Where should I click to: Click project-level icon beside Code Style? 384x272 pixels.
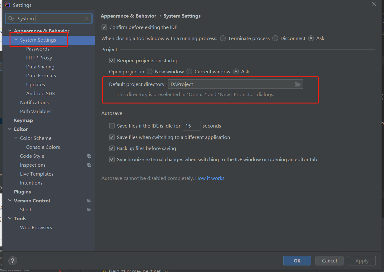click(89, 156)
